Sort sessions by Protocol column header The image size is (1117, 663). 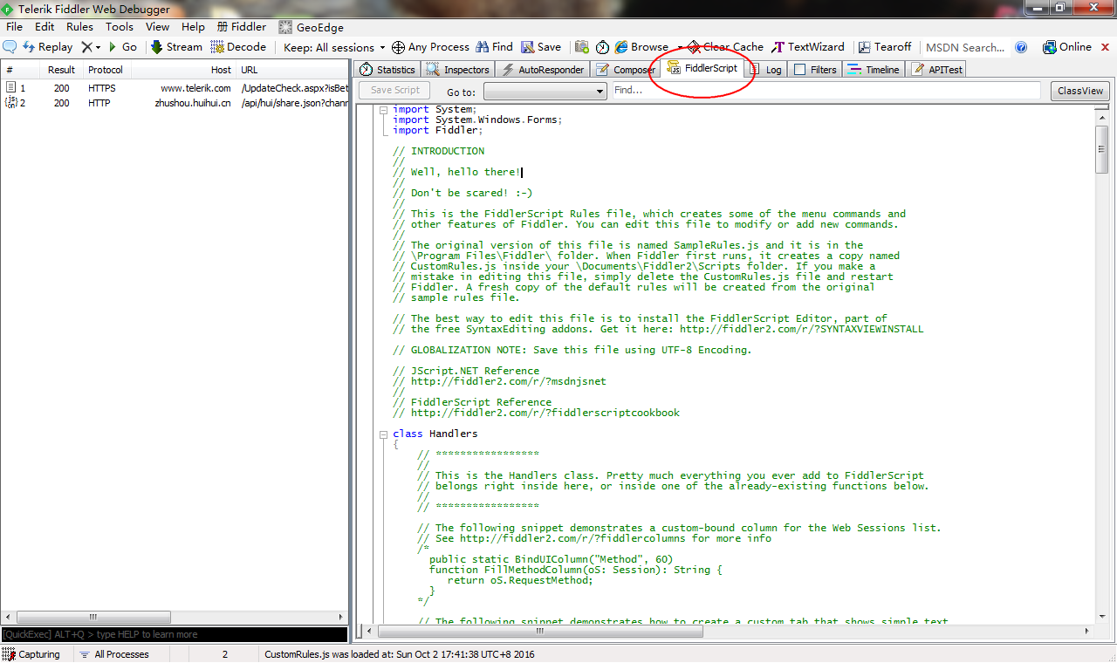[106, 70]
